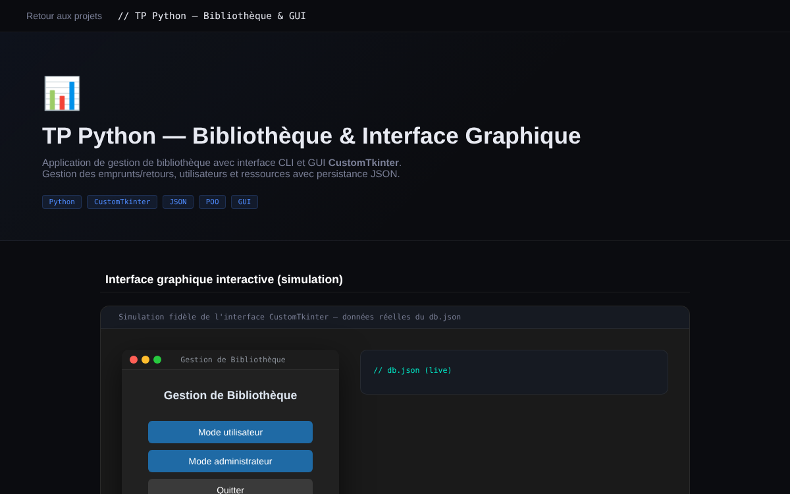Click the 'Retour aux projets' link
The width and height of the screenshot is (790, 494).
[64, 16]
